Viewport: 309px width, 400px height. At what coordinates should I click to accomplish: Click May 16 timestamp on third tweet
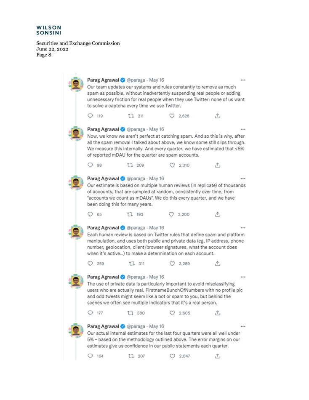[157, 179]
